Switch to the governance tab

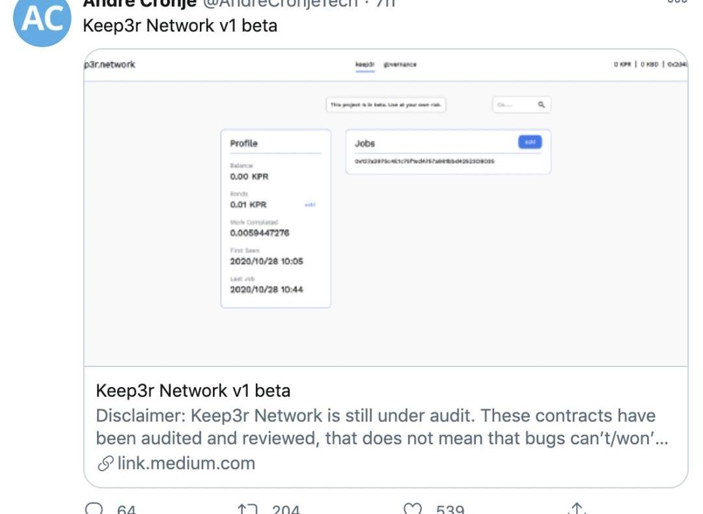click(x=400, y=64)
